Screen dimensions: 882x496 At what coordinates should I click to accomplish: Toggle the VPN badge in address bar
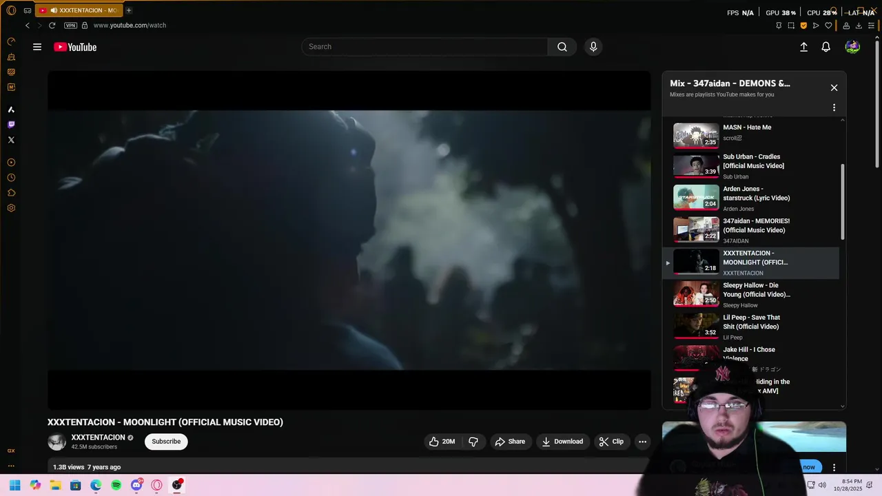70,25
